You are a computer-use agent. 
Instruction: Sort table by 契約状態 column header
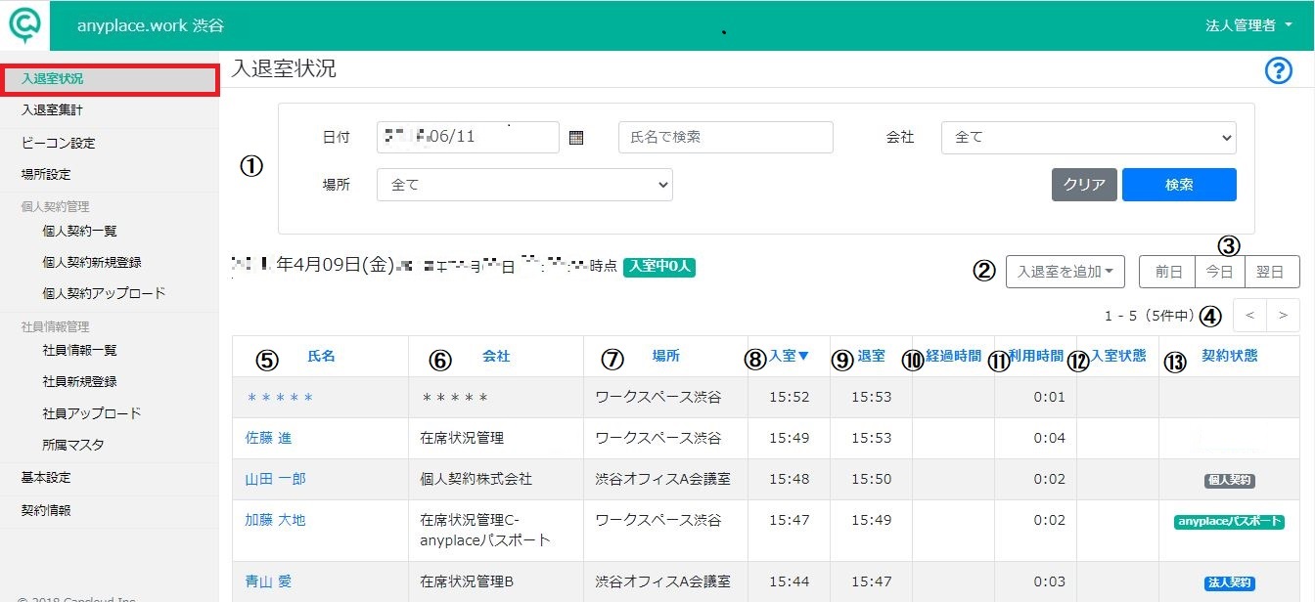pyautogui.click(x=1230, y=357)
